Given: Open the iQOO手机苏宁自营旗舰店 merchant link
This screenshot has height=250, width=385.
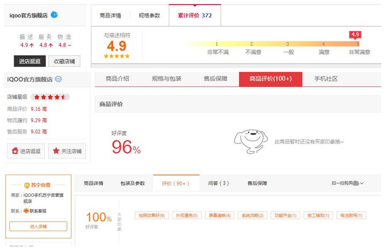Looking at the screenshot, I should pyautogui.click(x=43, y=198).
